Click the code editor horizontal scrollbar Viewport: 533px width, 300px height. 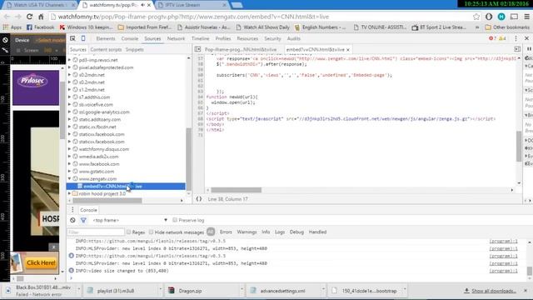(237, 190)
